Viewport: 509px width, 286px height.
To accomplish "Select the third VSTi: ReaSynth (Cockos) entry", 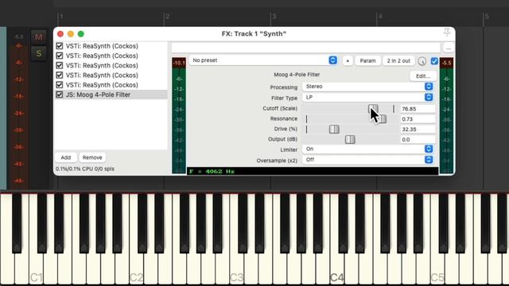I will tap(102, 65).
